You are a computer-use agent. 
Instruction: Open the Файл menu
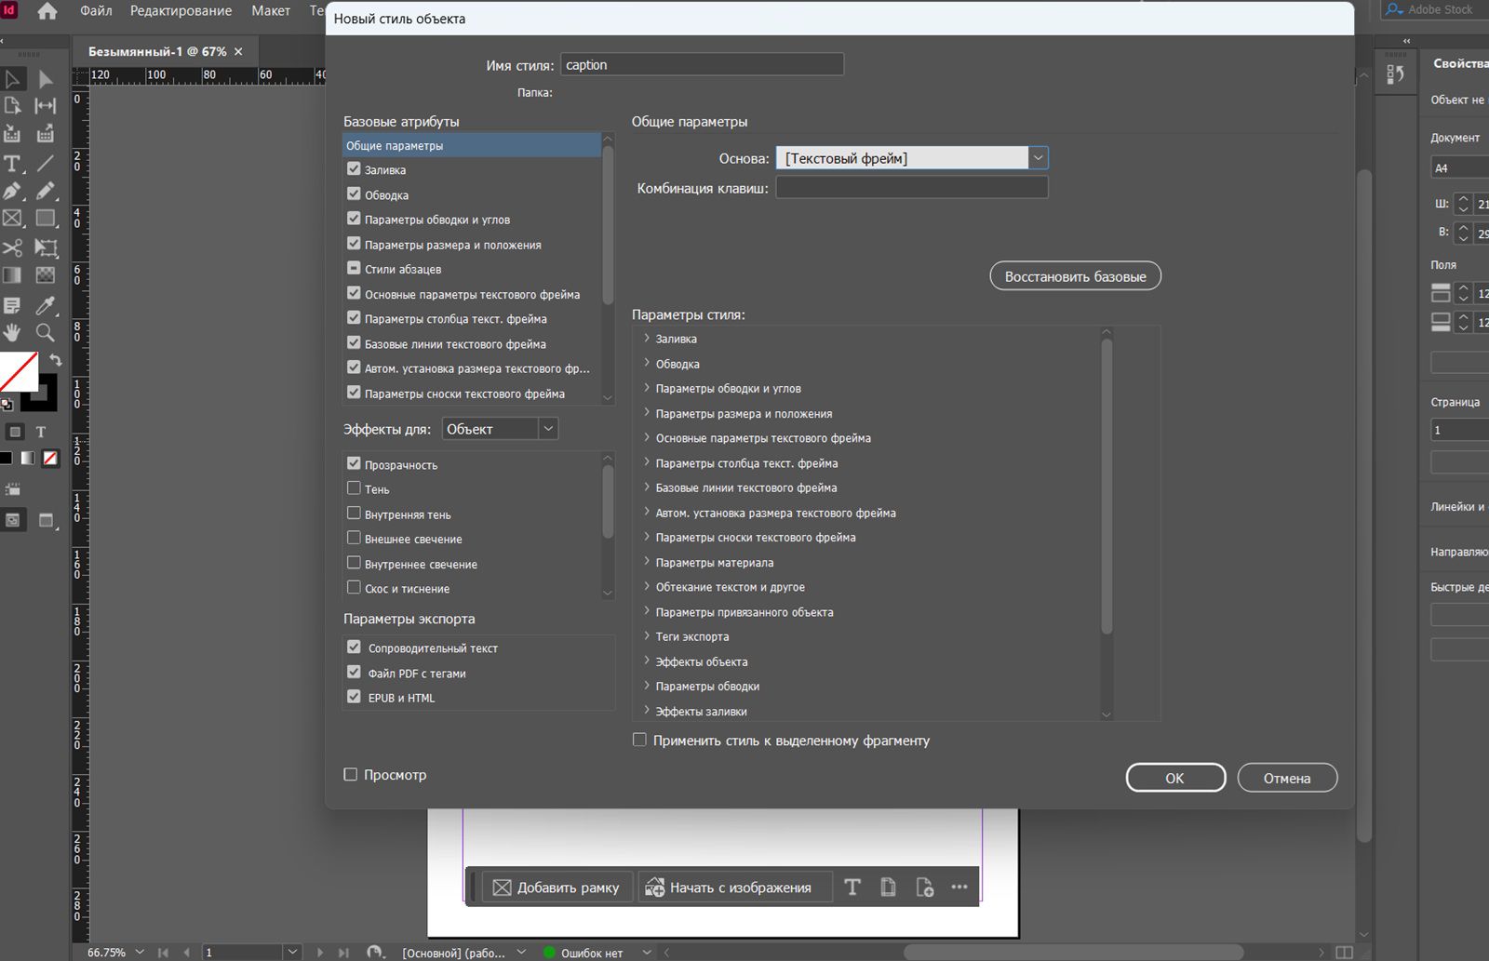pos(96,11)
